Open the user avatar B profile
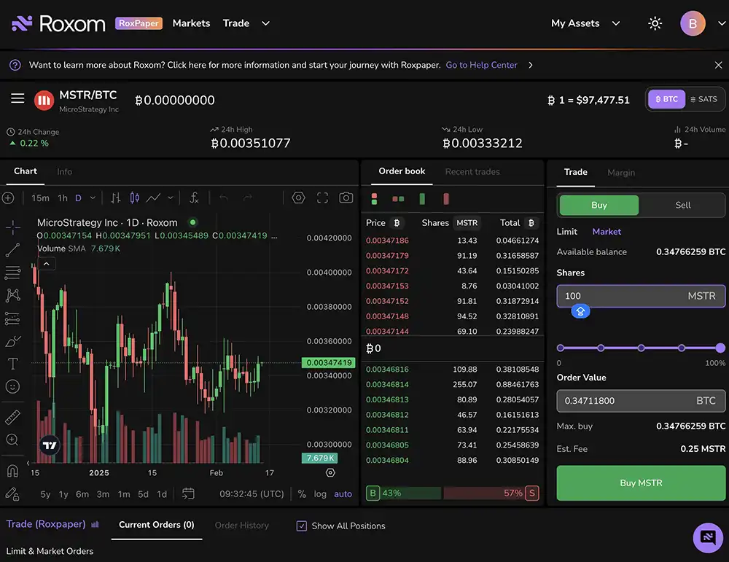Image resolution: width=729 pixels, height=562 pixels. (x=693, y=23)
